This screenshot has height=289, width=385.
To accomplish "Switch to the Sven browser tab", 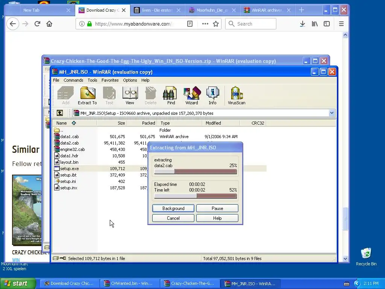I will 157,10.
